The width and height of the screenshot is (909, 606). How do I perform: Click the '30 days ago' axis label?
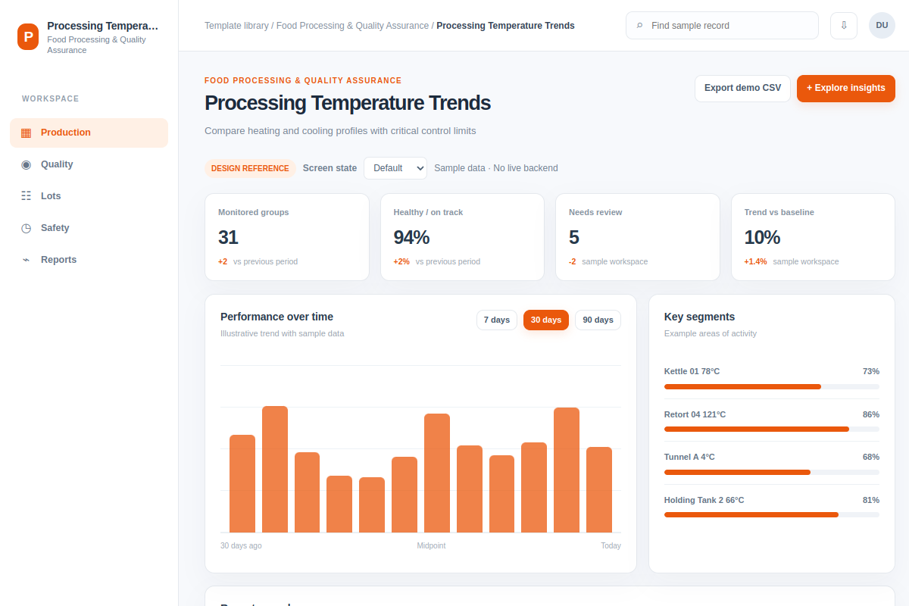point(241,545)
